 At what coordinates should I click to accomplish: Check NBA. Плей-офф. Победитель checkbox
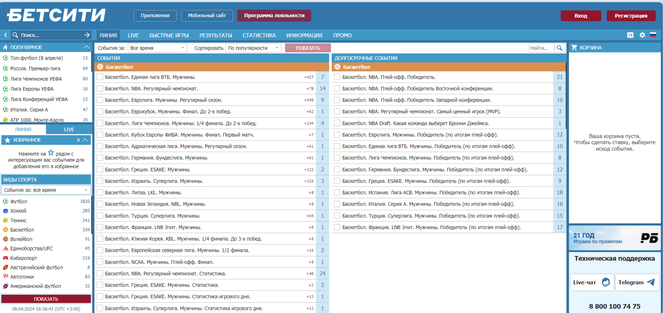coord(337,77)
